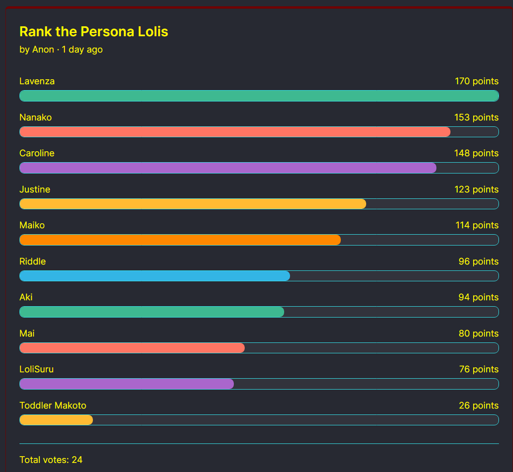Click the 'by Anon · 1 day ago' byline
513x472 pixels.
pyautogui.click(x=61, y=49)
